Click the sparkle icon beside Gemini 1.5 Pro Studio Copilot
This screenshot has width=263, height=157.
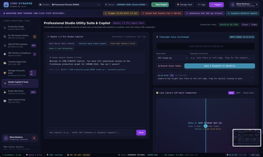[48, 37]
